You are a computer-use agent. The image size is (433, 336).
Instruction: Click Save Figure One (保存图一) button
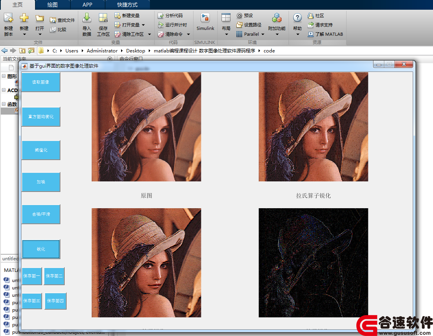[32, 276]
